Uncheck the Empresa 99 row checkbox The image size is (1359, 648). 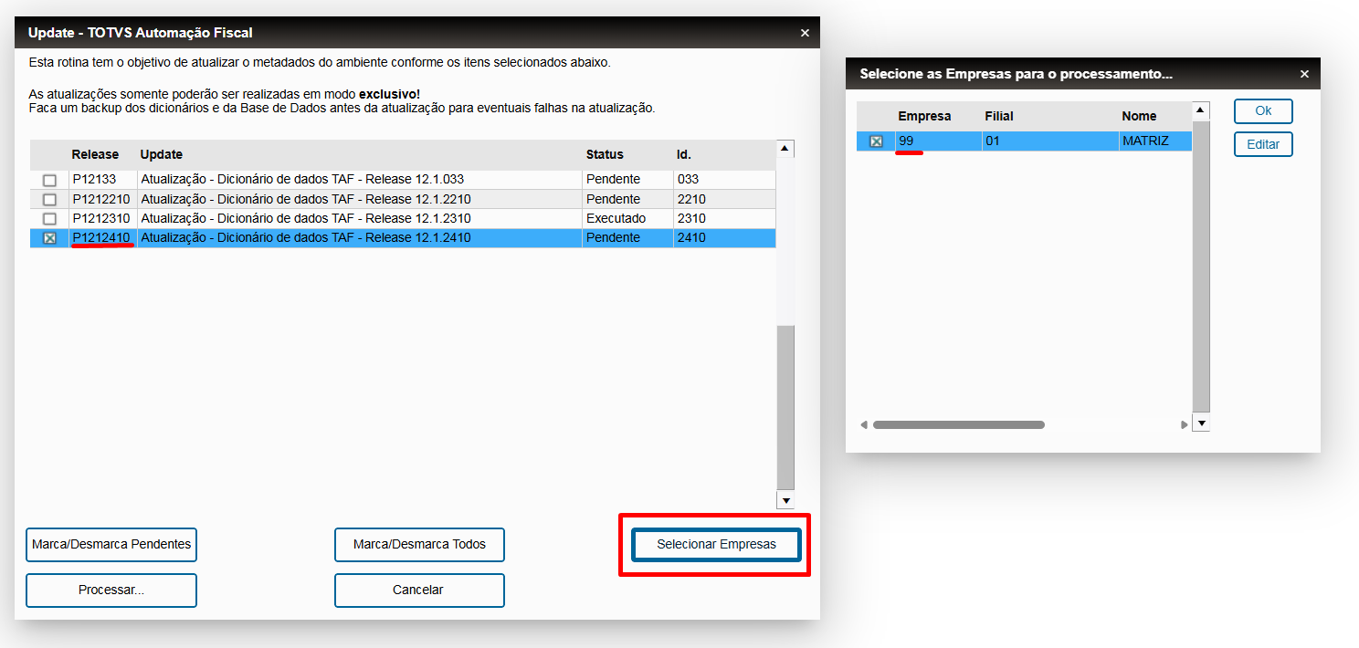click(876, 141)
